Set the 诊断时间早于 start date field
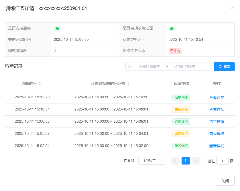This screenshot has width=240, height=191. pyautogui.click(x=149, y=67)
